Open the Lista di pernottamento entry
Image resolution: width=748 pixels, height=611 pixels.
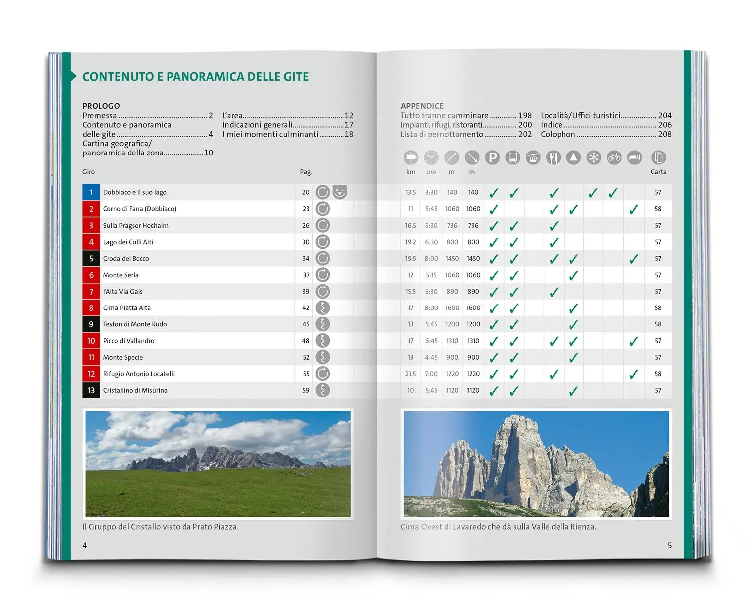point(466,134)
